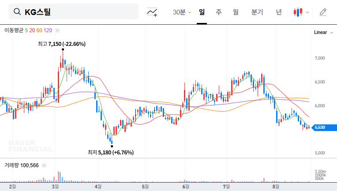Viewport: 337px width, 191px height.
Task: Open the 30분 interval dropdown
Action: click(x=182, y=12)
